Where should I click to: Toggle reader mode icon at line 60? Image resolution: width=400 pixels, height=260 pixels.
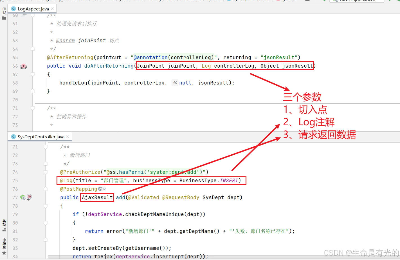click(24, 15)
